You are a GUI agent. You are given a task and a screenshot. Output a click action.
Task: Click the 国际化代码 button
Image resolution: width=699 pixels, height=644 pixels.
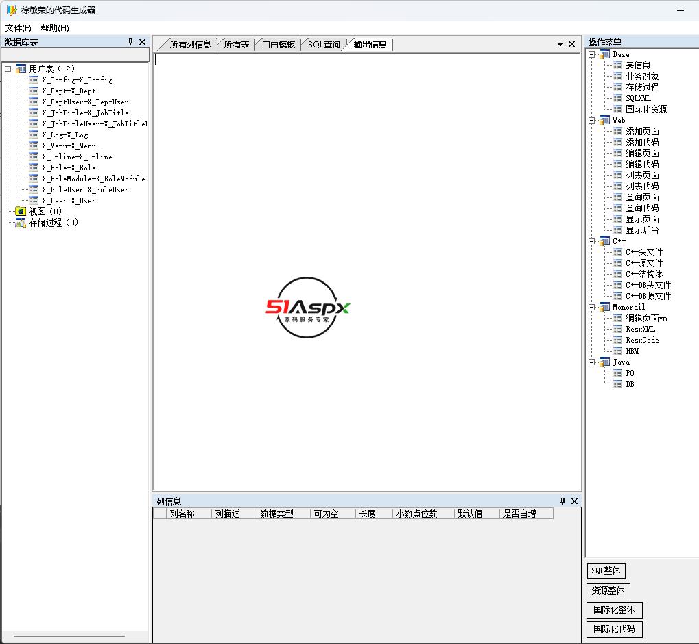coord(614,630)
